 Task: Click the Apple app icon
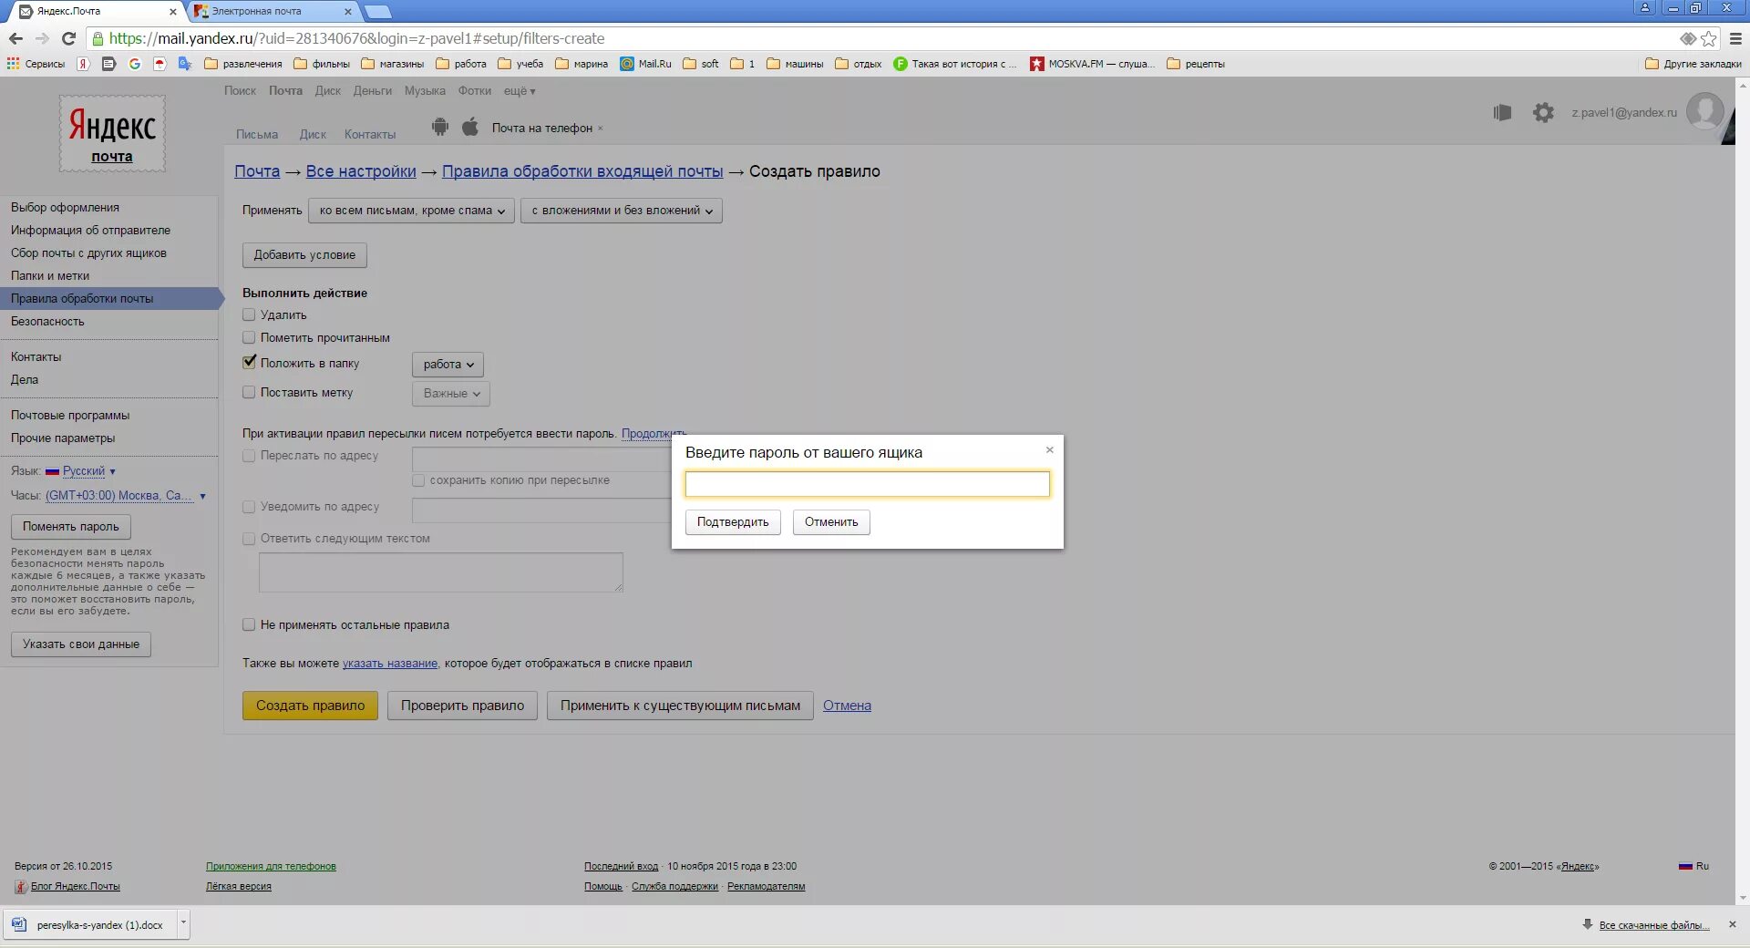pos(470,127)
